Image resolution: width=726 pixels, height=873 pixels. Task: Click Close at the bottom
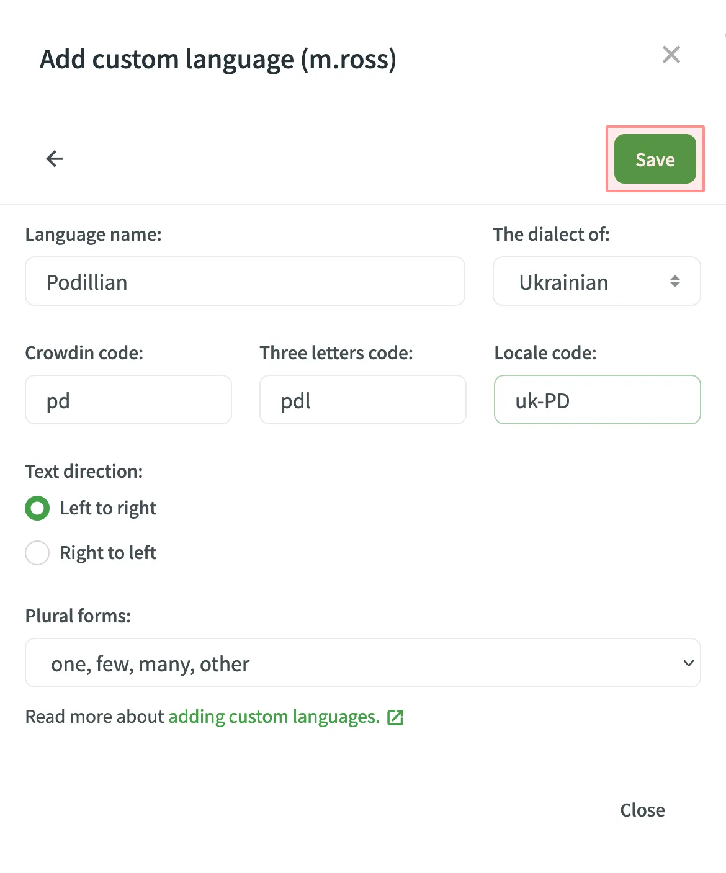tap(642, 810)
